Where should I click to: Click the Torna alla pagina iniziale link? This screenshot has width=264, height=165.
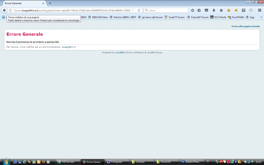coord(245,26)
